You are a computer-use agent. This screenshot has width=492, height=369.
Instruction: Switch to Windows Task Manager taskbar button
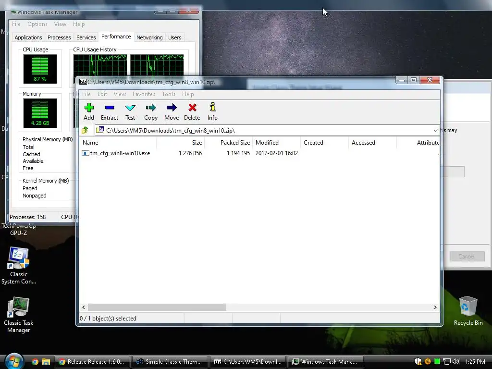(x=326, y=362)
